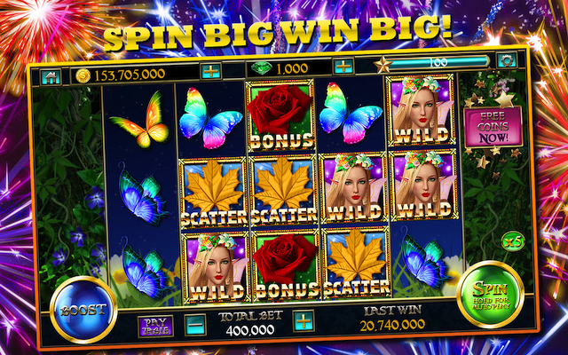The height and width of the screenshot is (355, 568).
Task: Tap the Wild fairy in bottom-left reel
Action: point(215,268)
